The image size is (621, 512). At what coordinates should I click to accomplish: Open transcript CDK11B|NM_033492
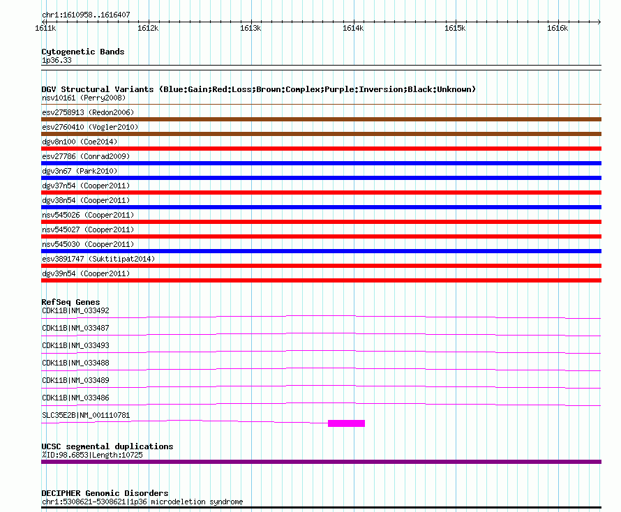pos(75,311)
